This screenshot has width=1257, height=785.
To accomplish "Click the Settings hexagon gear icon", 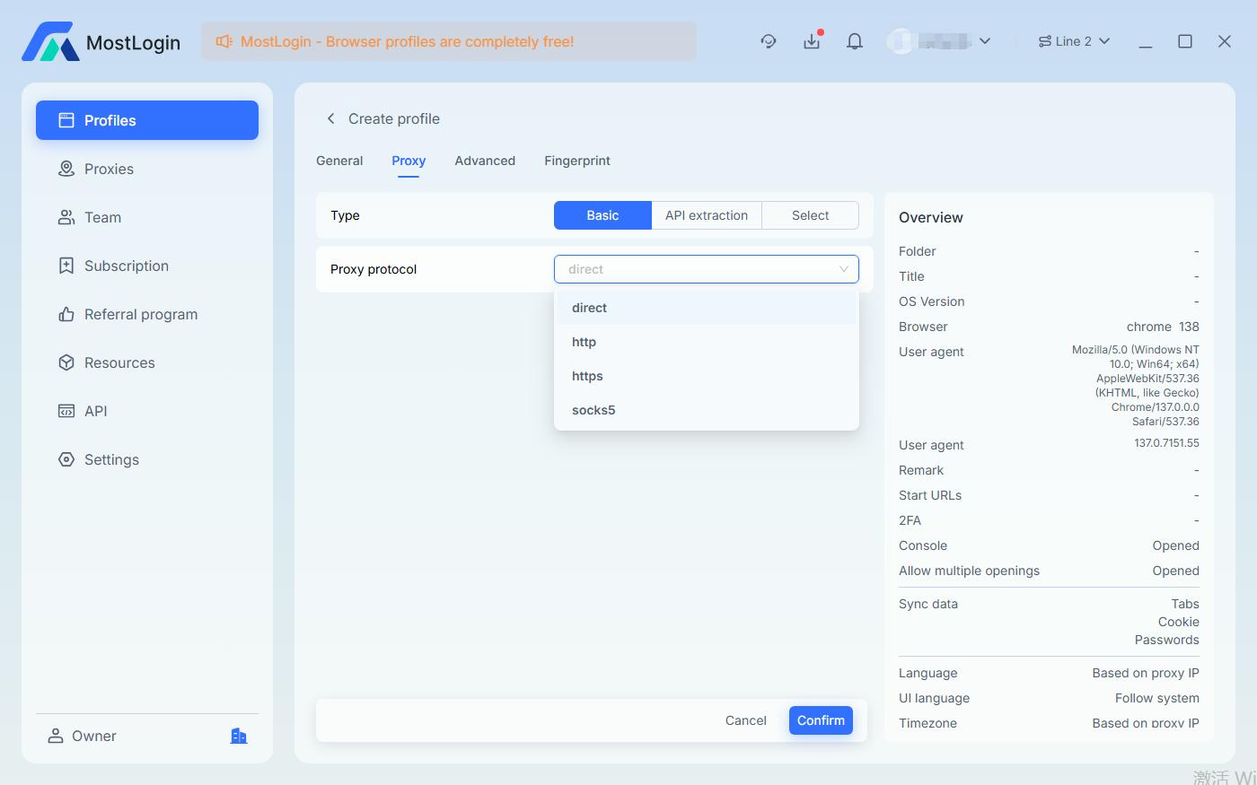I will (x=66, y=459).
